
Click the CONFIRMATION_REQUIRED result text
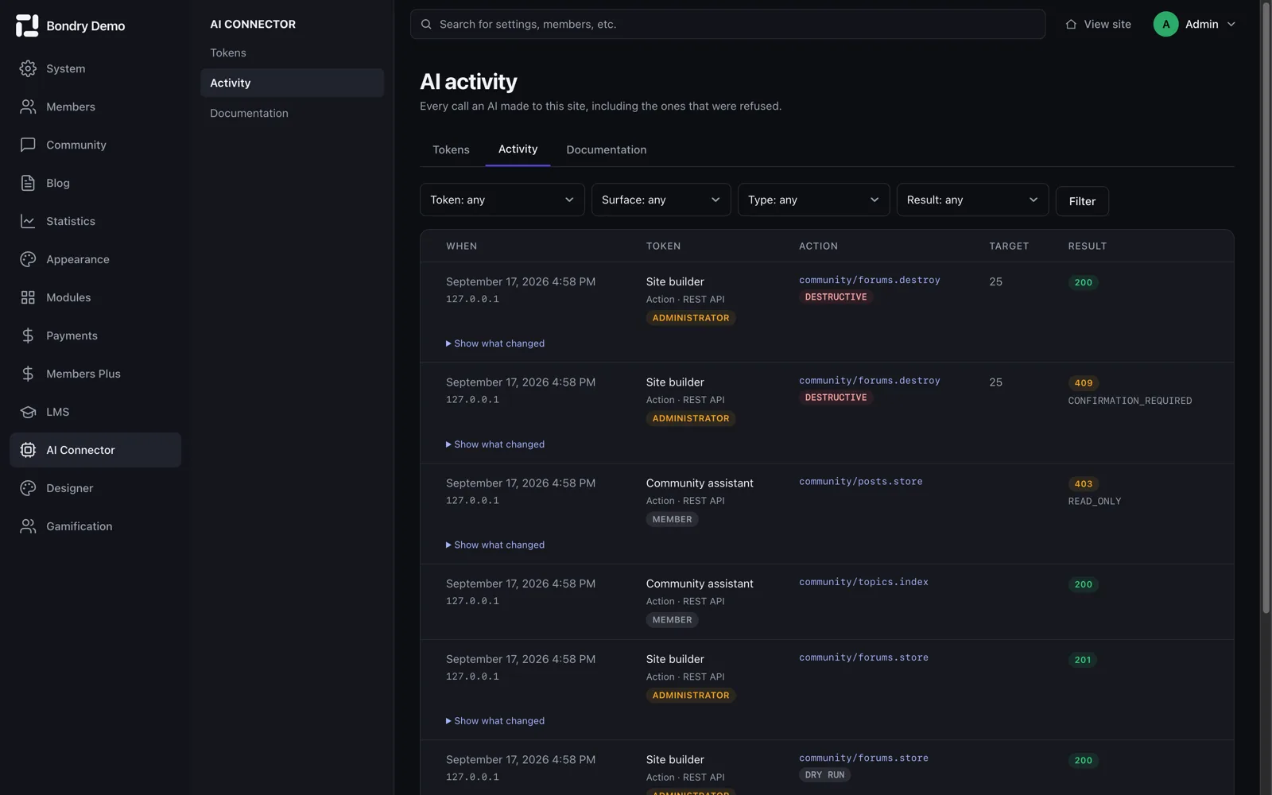point(1130,401)
